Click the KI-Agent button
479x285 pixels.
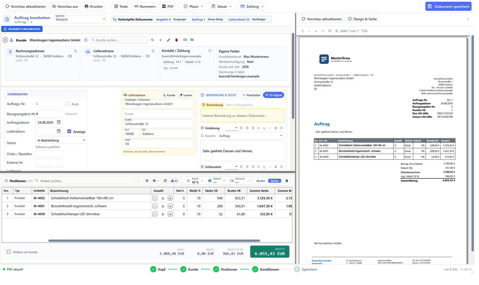click(274, 95)
